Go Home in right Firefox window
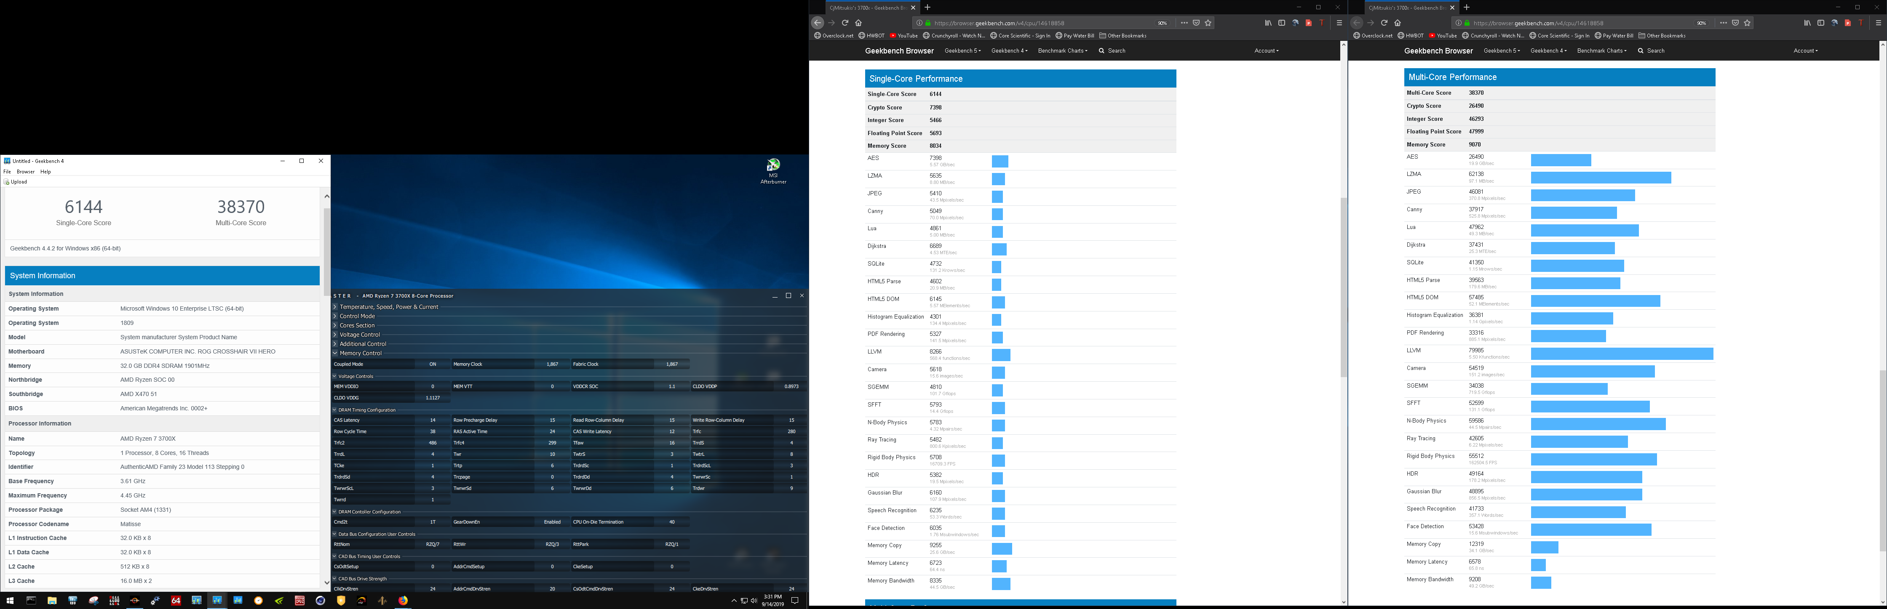 [x=1398, y=23]
